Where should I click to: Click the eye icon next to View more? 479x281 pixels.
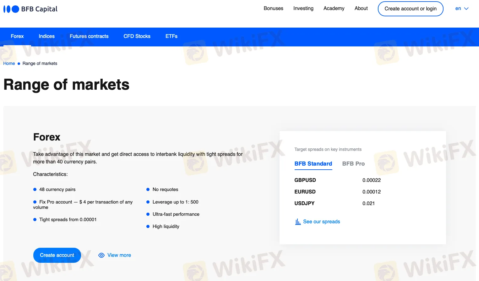point(101,255)
